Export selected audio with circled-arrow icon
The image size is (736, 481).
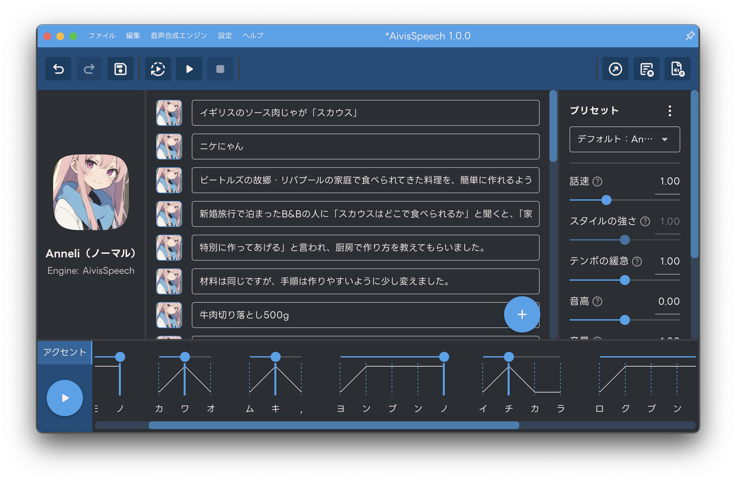click(x=615, y=69)
